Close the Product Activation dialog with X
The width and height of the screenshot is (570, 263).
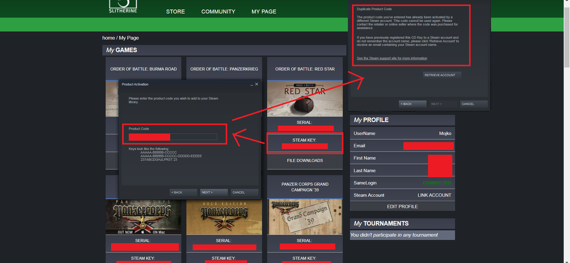tap(256, 84)
